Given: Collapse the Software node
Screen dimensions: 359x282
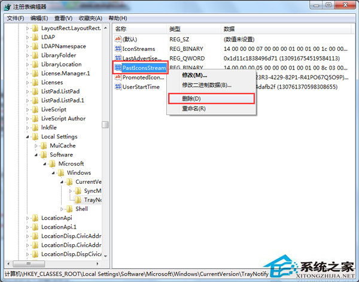Looking at the screenshot, I should (36, 155).
